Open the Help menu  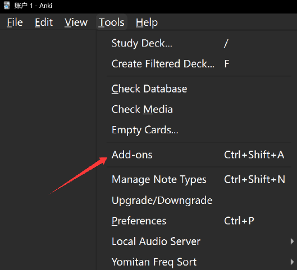coord(147,22)
